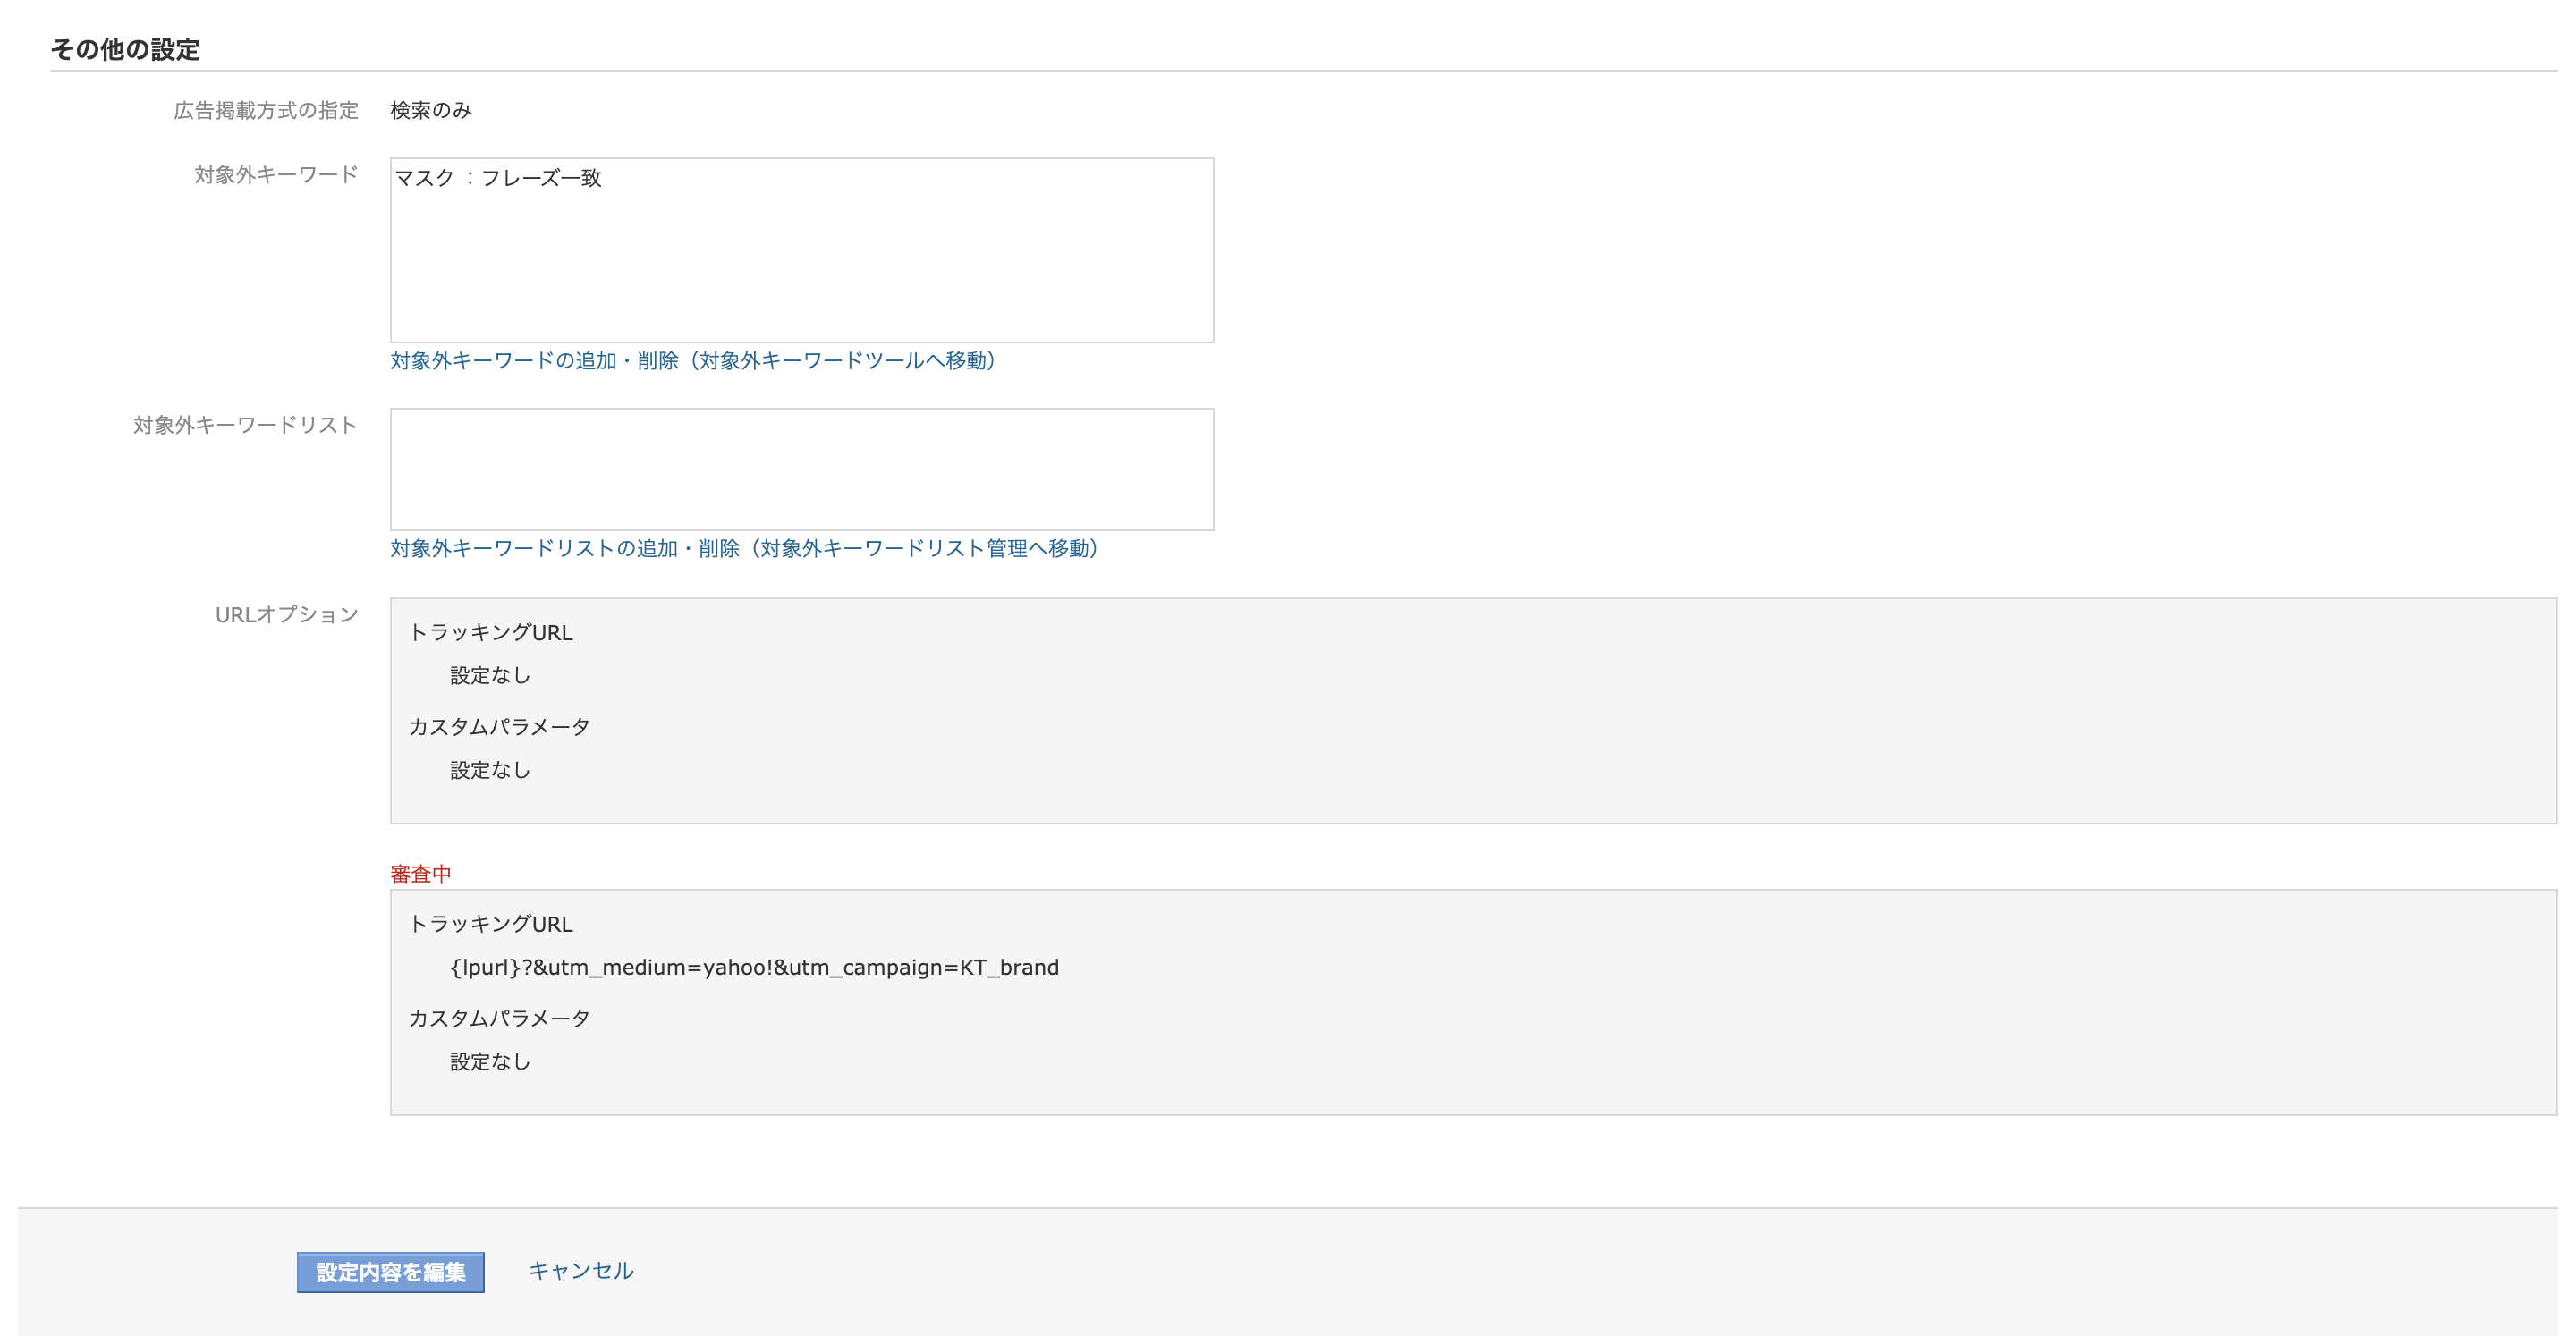Click カスタムパラメータ heading in 審査中 box
2576x1336 pixels.
[499, 1018]
